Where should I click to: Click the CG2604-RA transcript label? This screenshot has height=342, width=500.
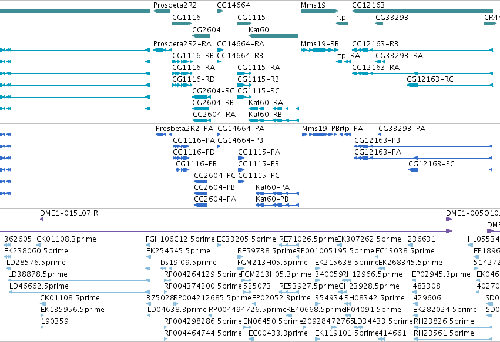[x=214, y=114]
